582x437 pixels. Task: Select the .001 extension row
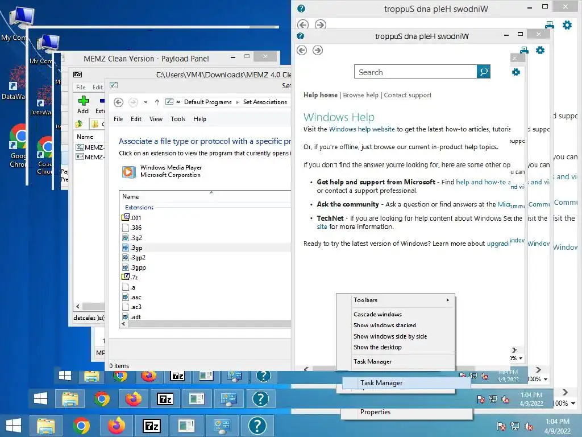pos(205,218)
